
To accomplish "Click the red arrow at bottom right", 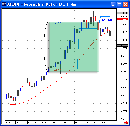I will click(x=126, y=122).
